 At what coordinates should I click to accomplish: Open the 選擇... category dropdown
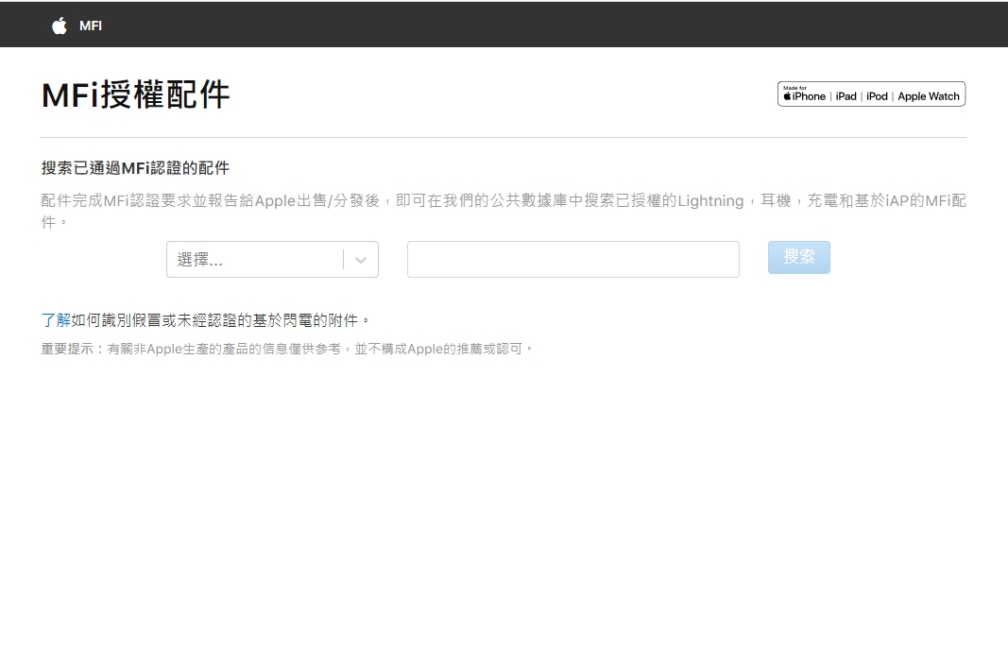click(255, 260)
